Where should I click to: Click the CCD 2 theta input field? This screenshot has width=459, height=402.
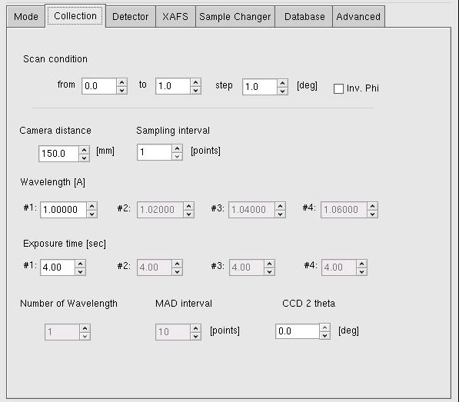[298, 331]
